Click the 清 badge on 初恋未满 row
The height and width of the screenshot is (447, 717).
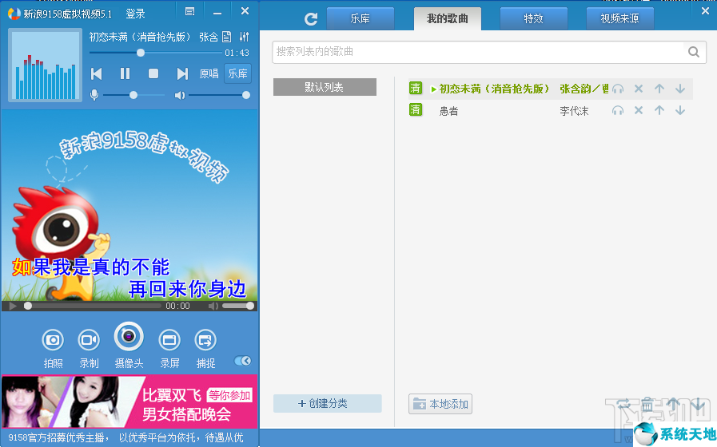tap(415, 88)
